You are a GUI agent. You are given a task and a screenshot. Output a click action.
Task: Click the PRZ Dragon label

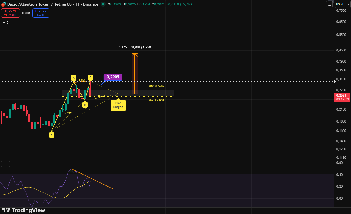118,105
